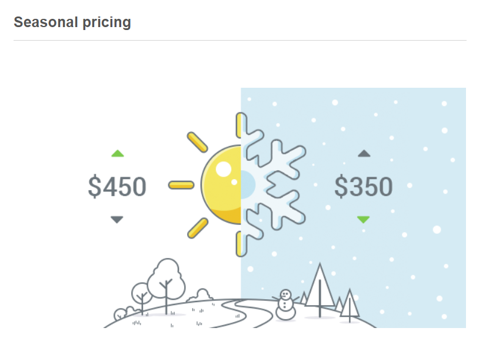Select the $450 summer price value
This screenshot has width=496, height=351.
point(117,187)
